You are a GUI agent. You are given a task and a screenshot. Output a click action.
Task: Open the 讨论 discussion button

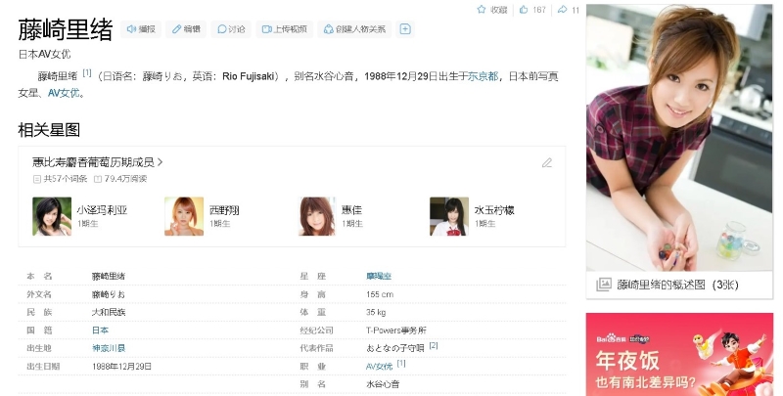click(231, 29)
